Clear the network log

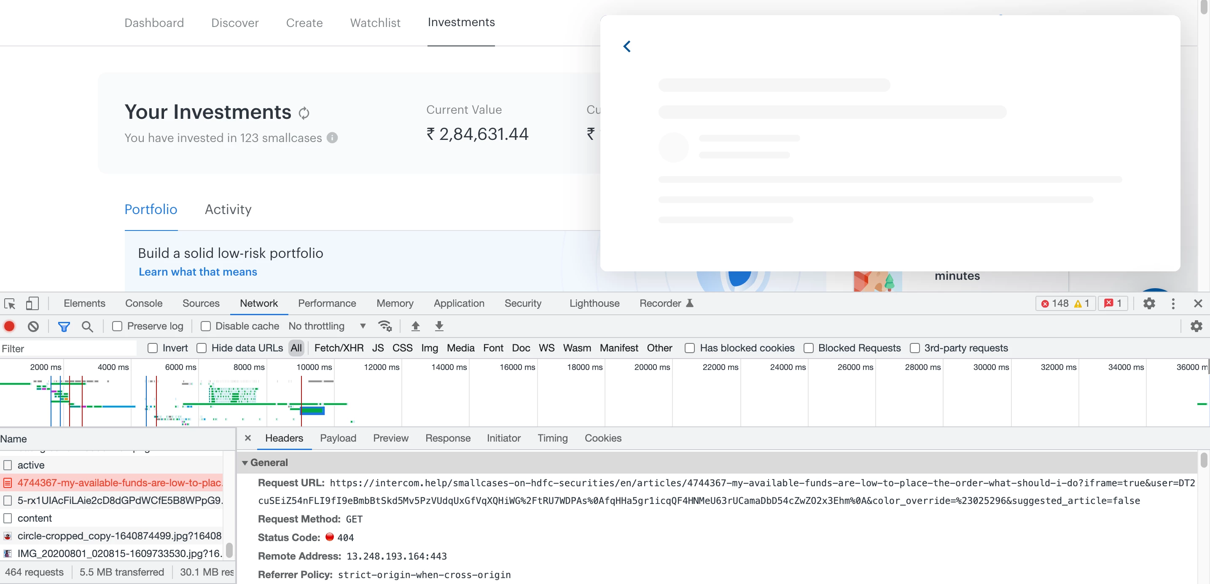[x=33, y=326]
